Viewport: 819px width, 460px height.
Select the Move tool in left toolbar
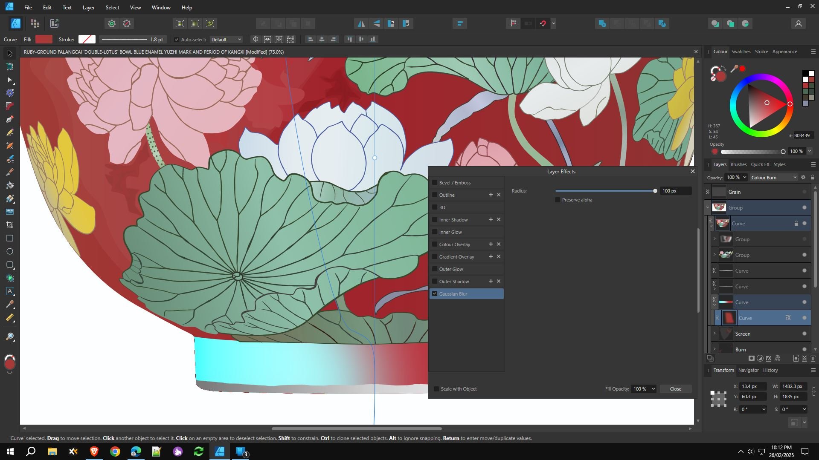tap(10, 53)
